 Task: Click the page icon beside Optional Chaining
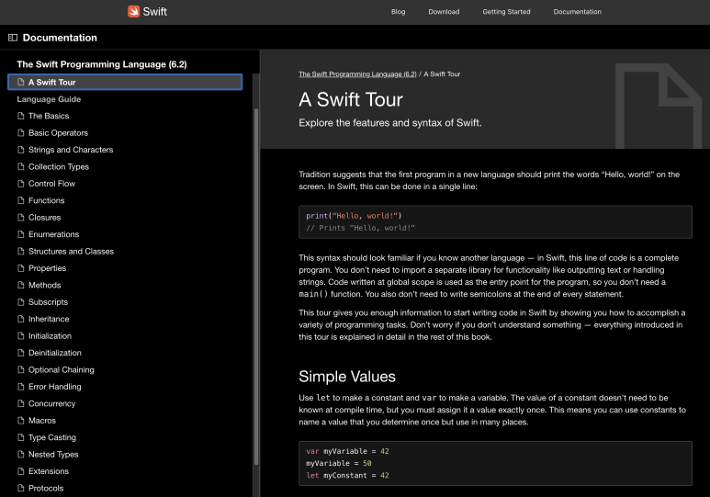(x=20, y=369)
